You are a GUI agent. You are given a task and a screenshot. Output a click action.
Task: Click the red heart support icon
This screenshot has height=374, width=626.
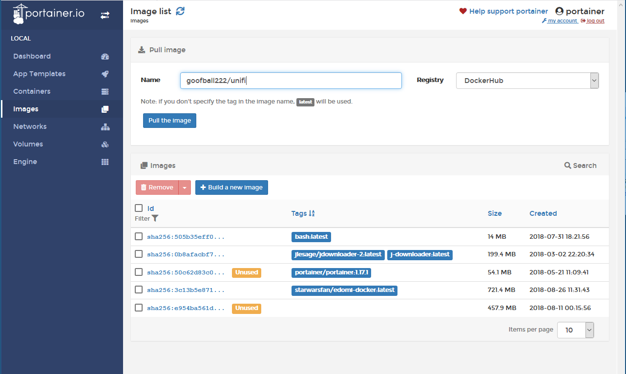[x=463, y=11]
